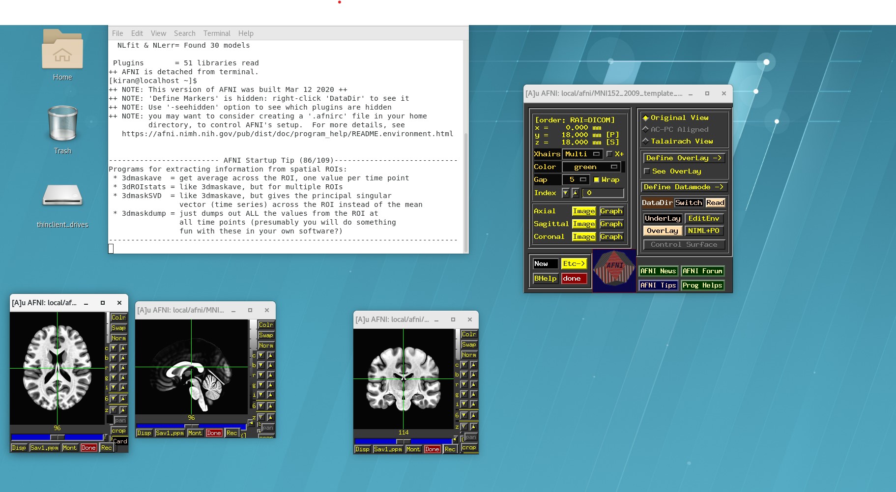
Task: Click gamma 'g' up arrow in coronal viewer
Action: [473, 394]
